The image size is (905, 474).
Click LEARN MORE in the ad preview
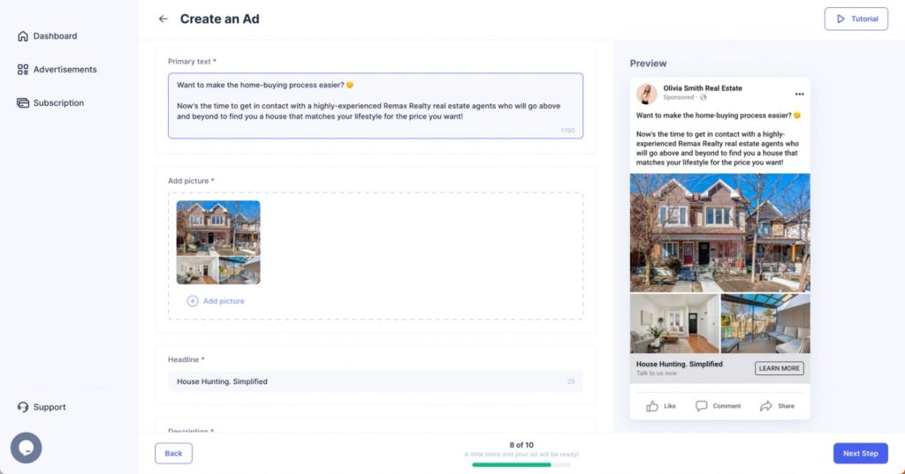pos(780,368)
